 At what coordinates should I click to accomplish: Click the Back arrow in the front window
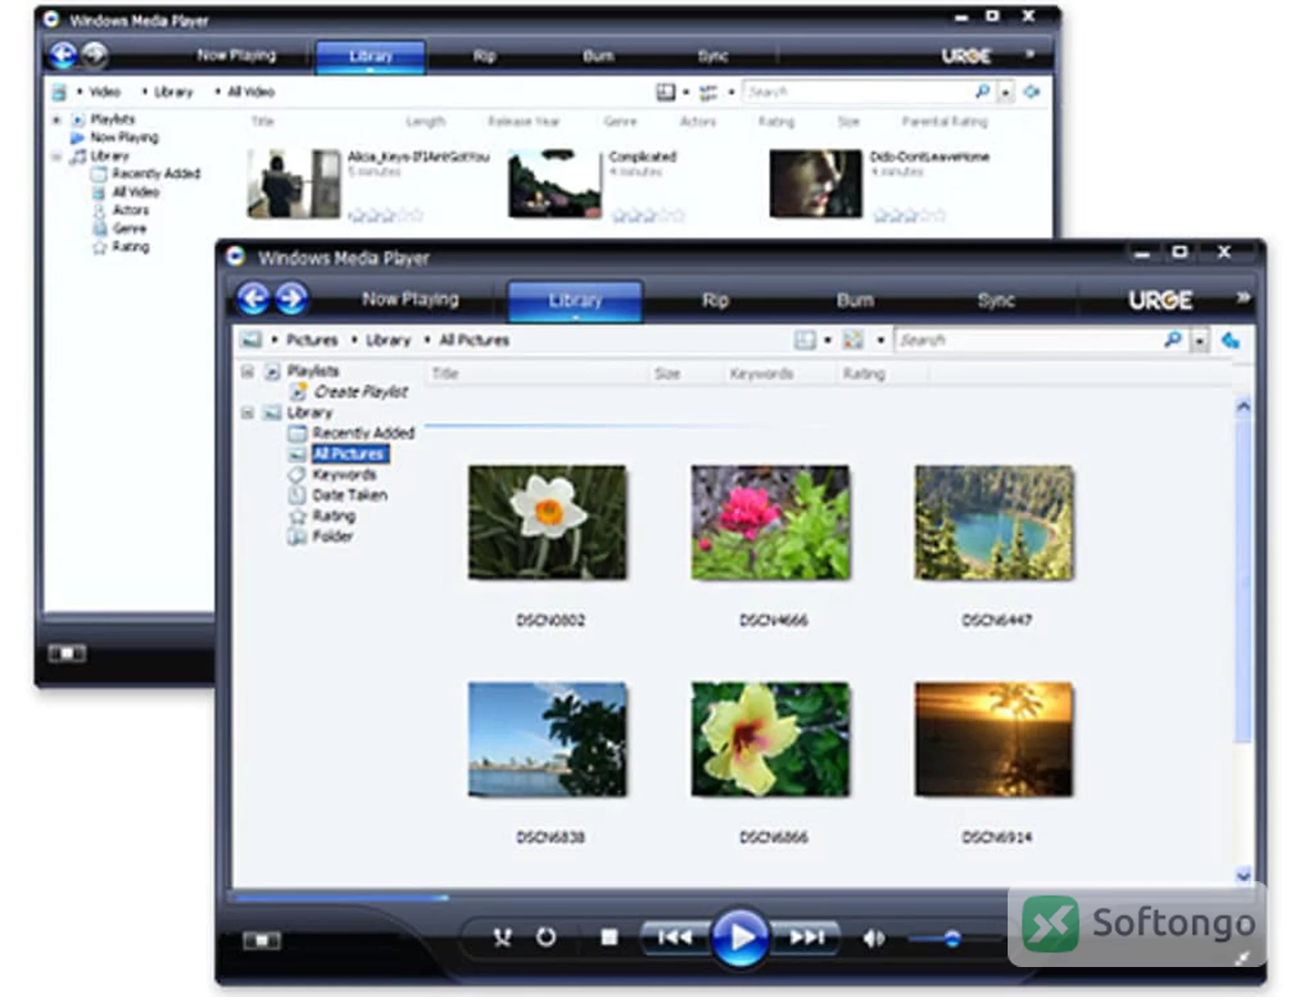click(253, 298)
